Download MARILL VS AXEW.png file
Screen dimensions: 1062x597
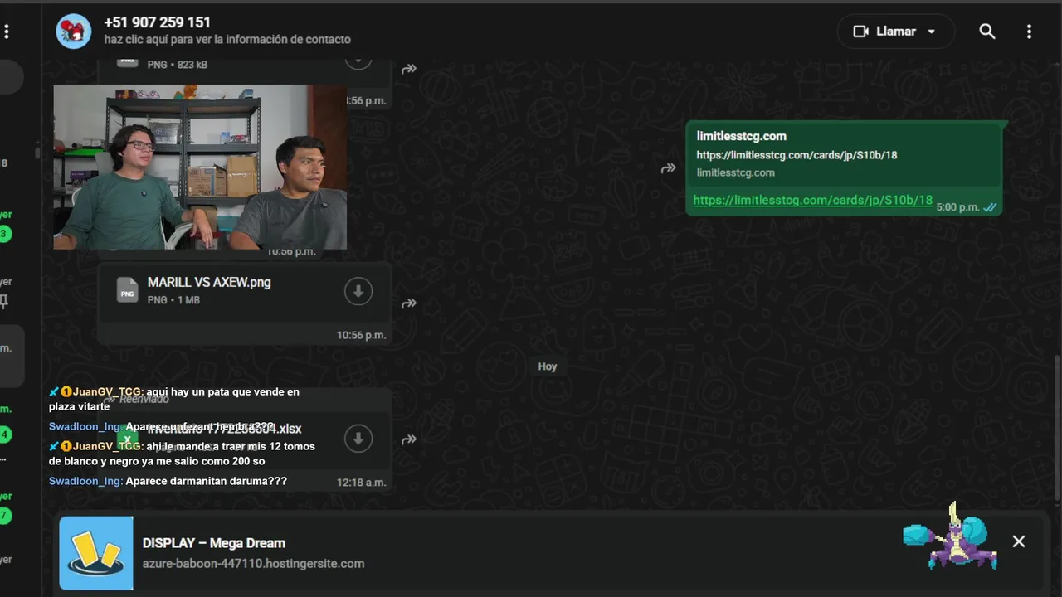(x=358, y=291)
